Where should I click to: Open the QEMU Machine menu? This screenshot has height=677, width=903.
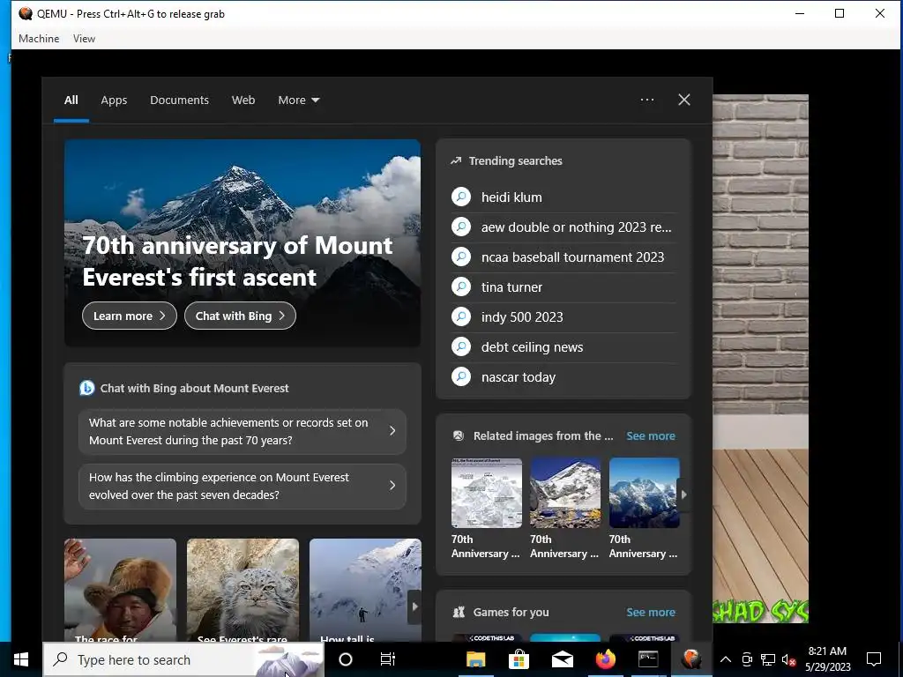pos(39,39)
